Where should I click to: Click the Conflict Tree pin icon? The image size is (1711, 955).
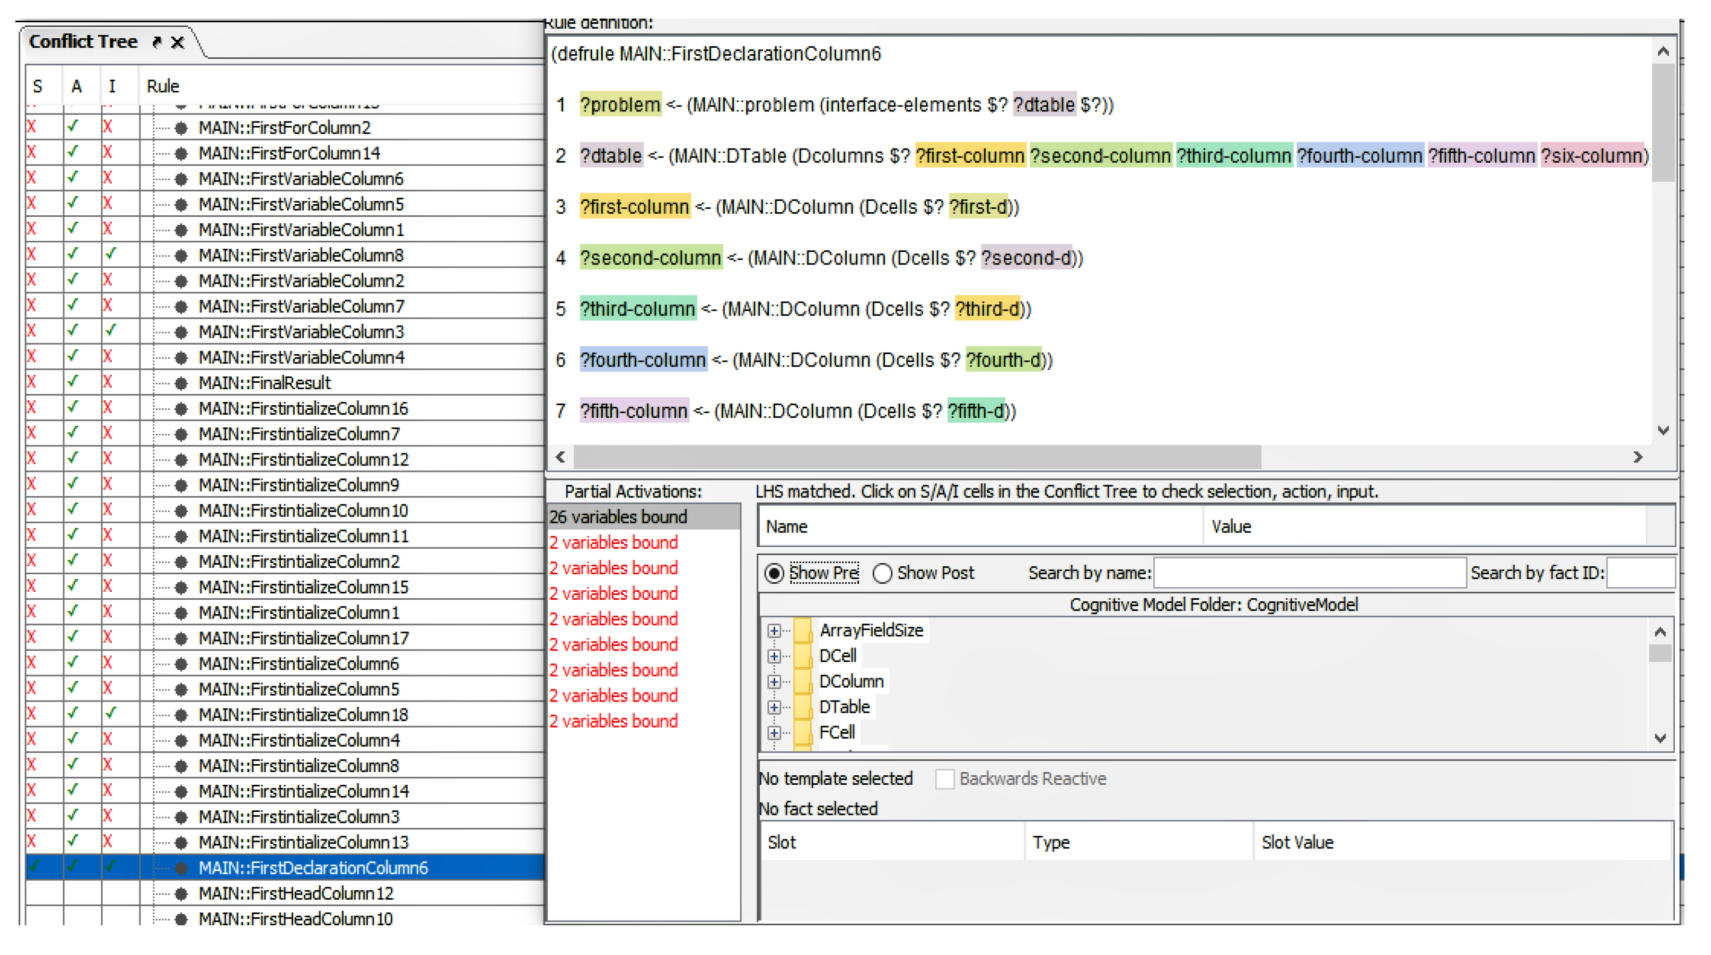tap(157, 42)
